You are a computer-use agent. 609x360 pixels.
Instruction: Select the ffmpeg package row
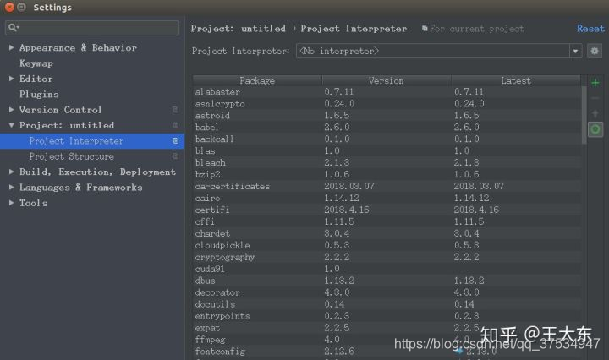coord(387,340)
